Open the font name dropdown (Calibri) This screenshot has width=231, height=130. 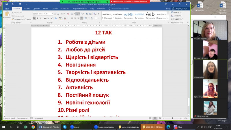(44, 14)
